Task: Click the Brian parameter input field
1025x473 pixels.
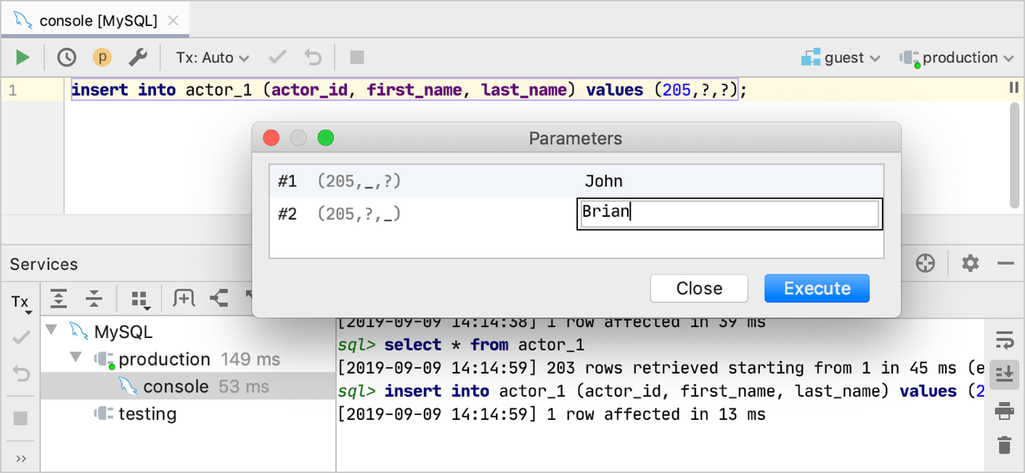Action: 729,213
